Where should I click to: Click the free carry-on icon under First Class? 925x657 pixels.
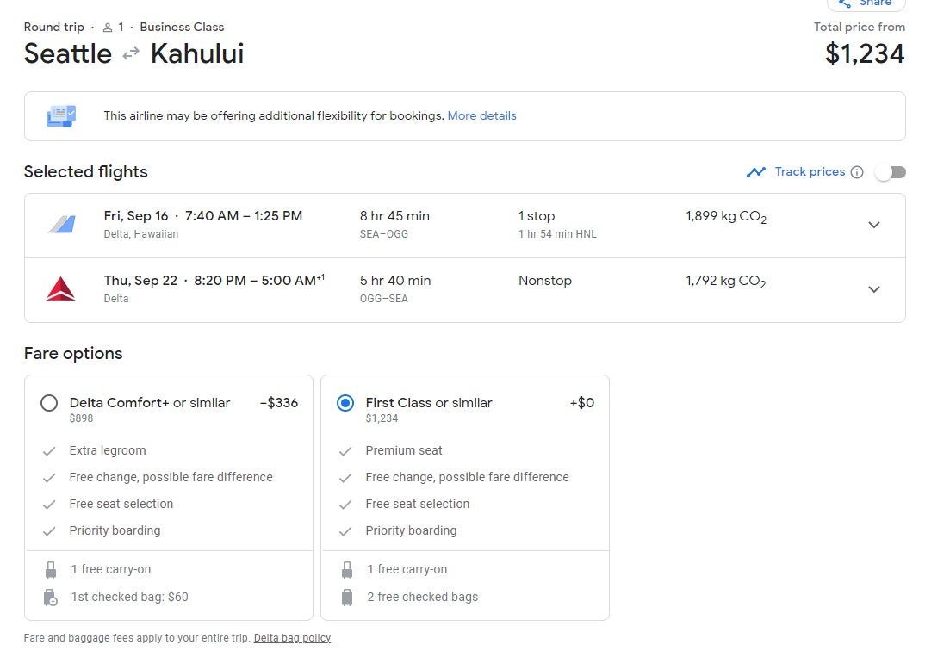pos(347,569)
